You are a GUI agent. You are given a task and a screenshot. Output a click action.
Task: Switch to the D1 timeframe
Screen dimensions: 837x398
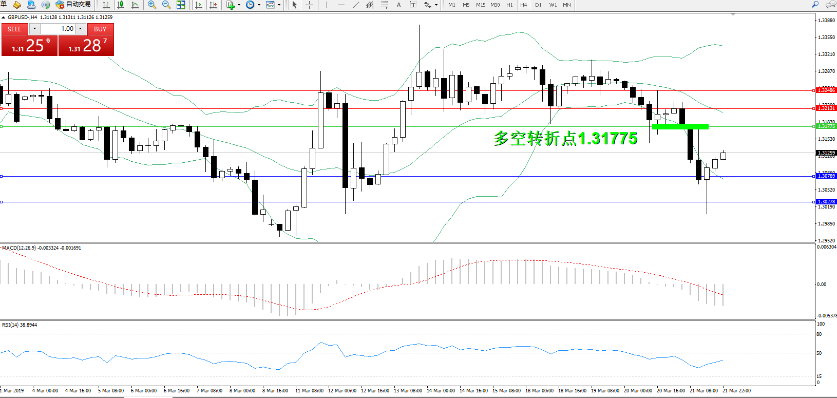click(538, 5)
